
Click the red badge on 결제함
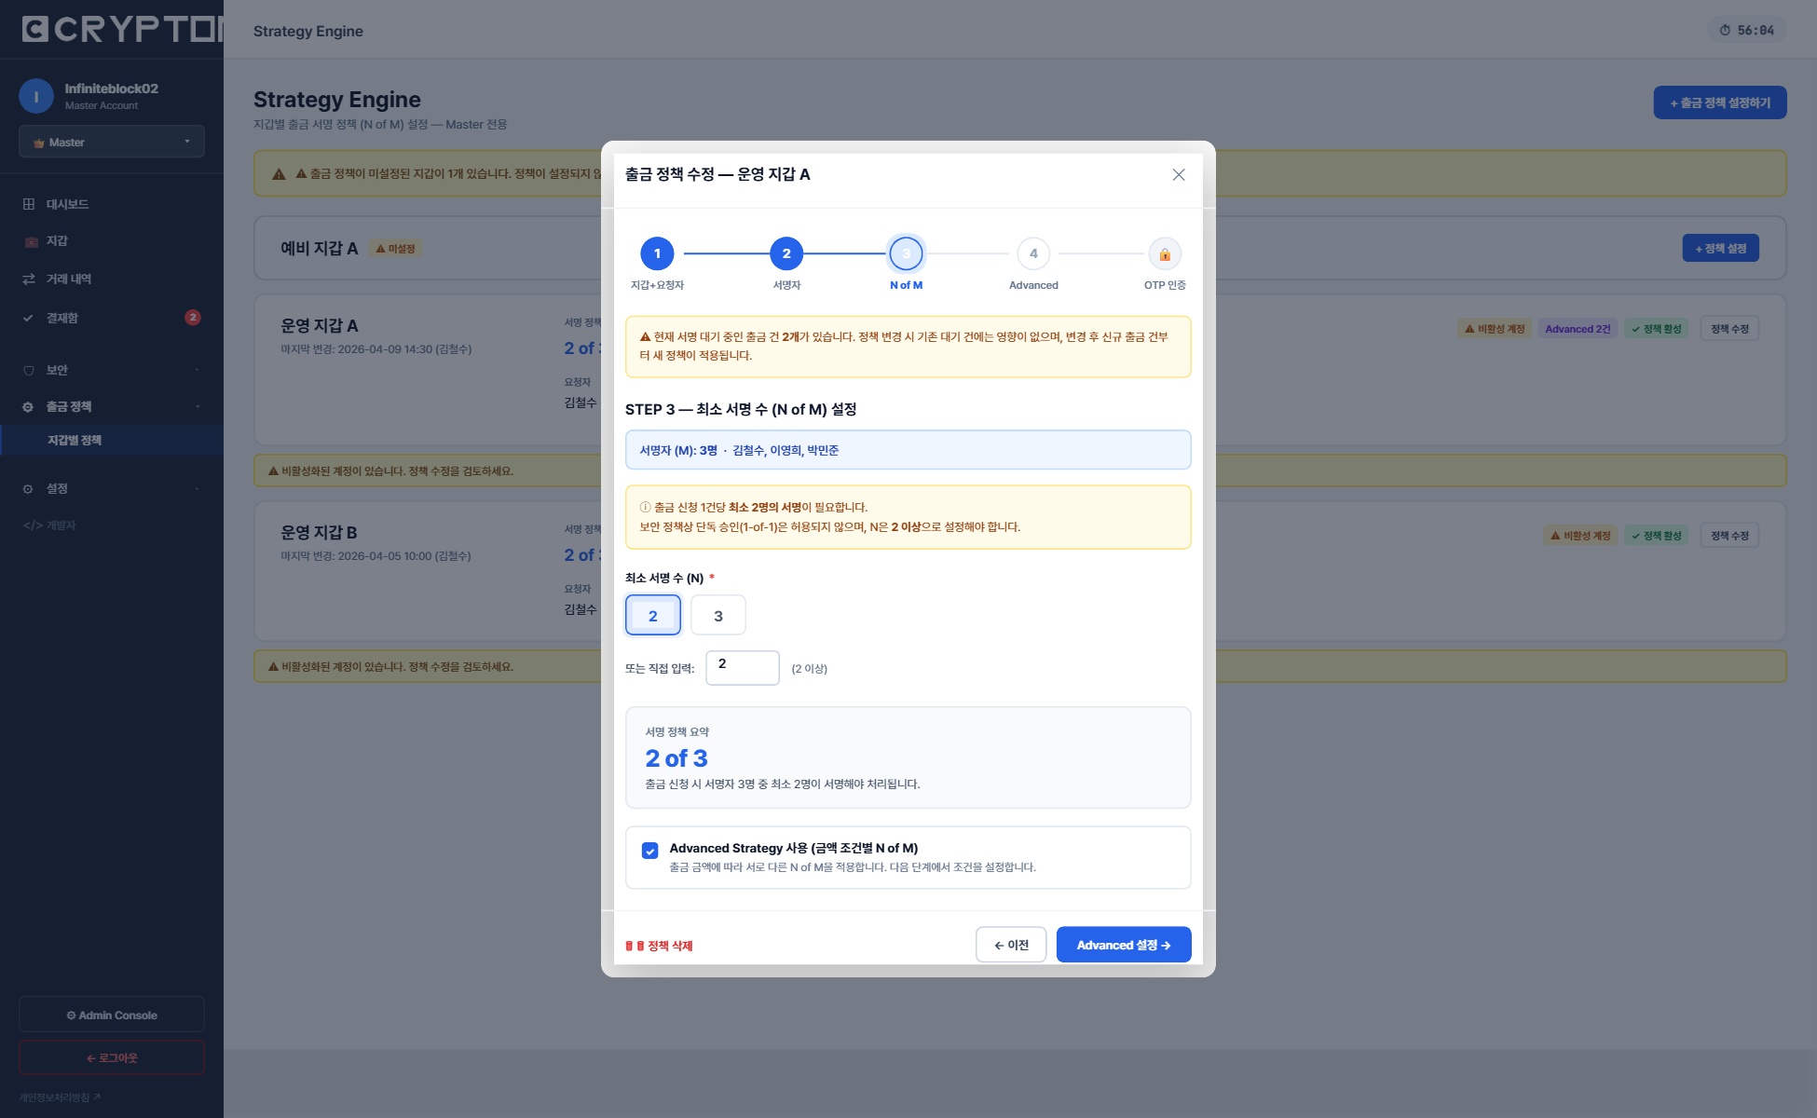pos(193,317)
